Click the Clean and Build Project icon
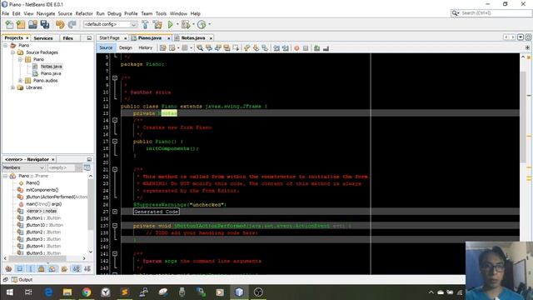 click(157, 24)
